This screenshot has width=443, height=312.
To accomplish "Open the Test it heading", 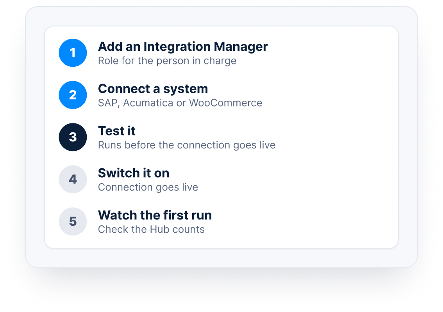I will pyautogui.click(x=117, y=131).
